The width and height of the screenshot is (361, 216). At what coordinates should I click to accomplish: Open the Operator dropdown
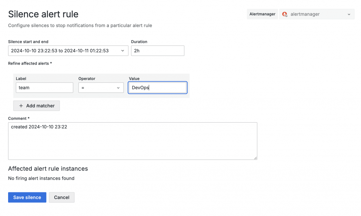click(x=101, y=88)
